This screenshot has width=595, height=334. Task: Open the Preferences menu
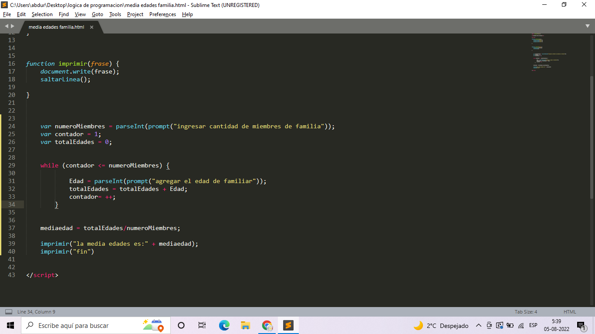point(162,14)
